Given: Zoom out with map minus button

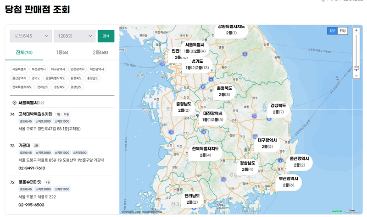Looking at the screenshot, I should click(x=356, y=76).
